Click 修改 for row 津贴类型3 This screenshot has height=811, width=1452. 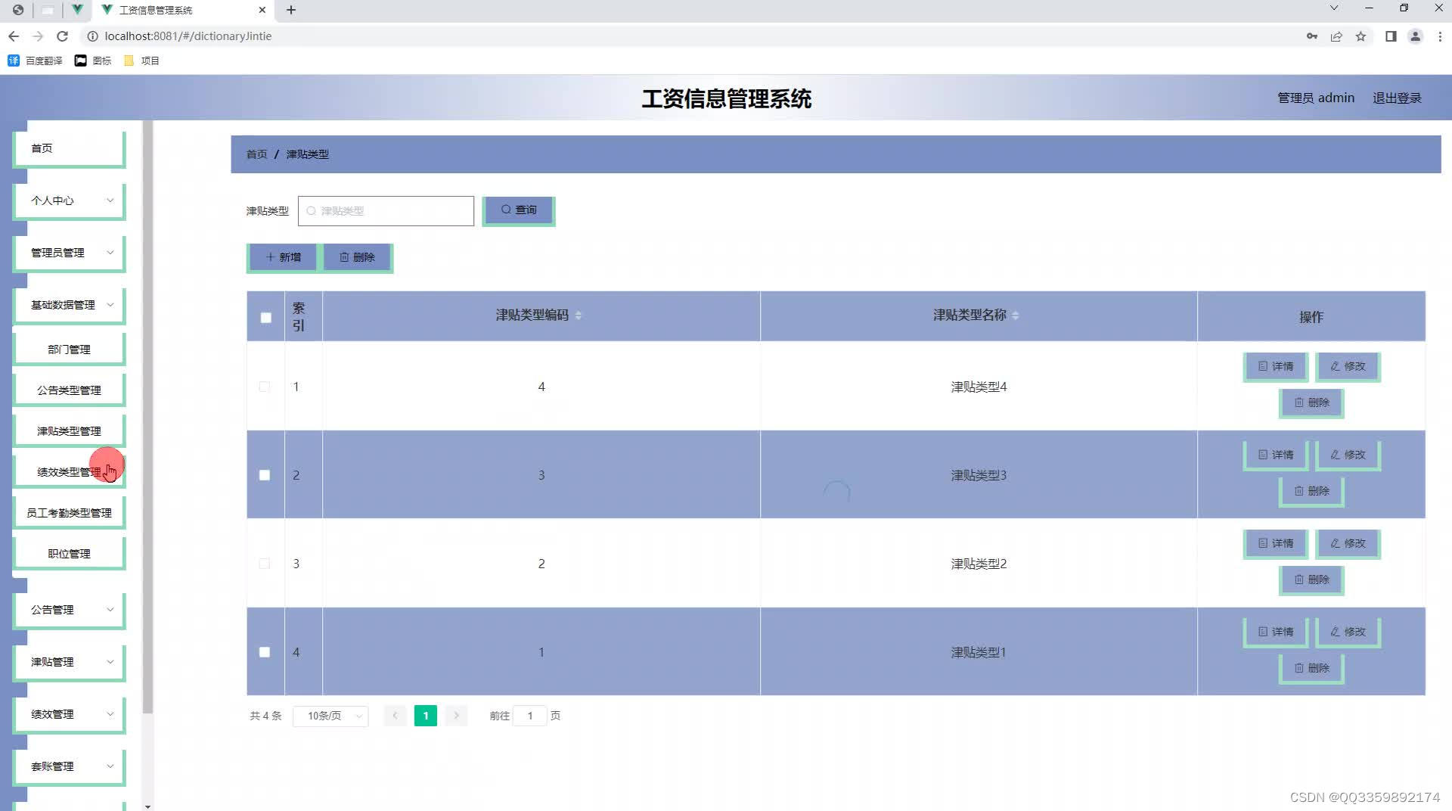pyautogui.click(x=1348, y=455)
